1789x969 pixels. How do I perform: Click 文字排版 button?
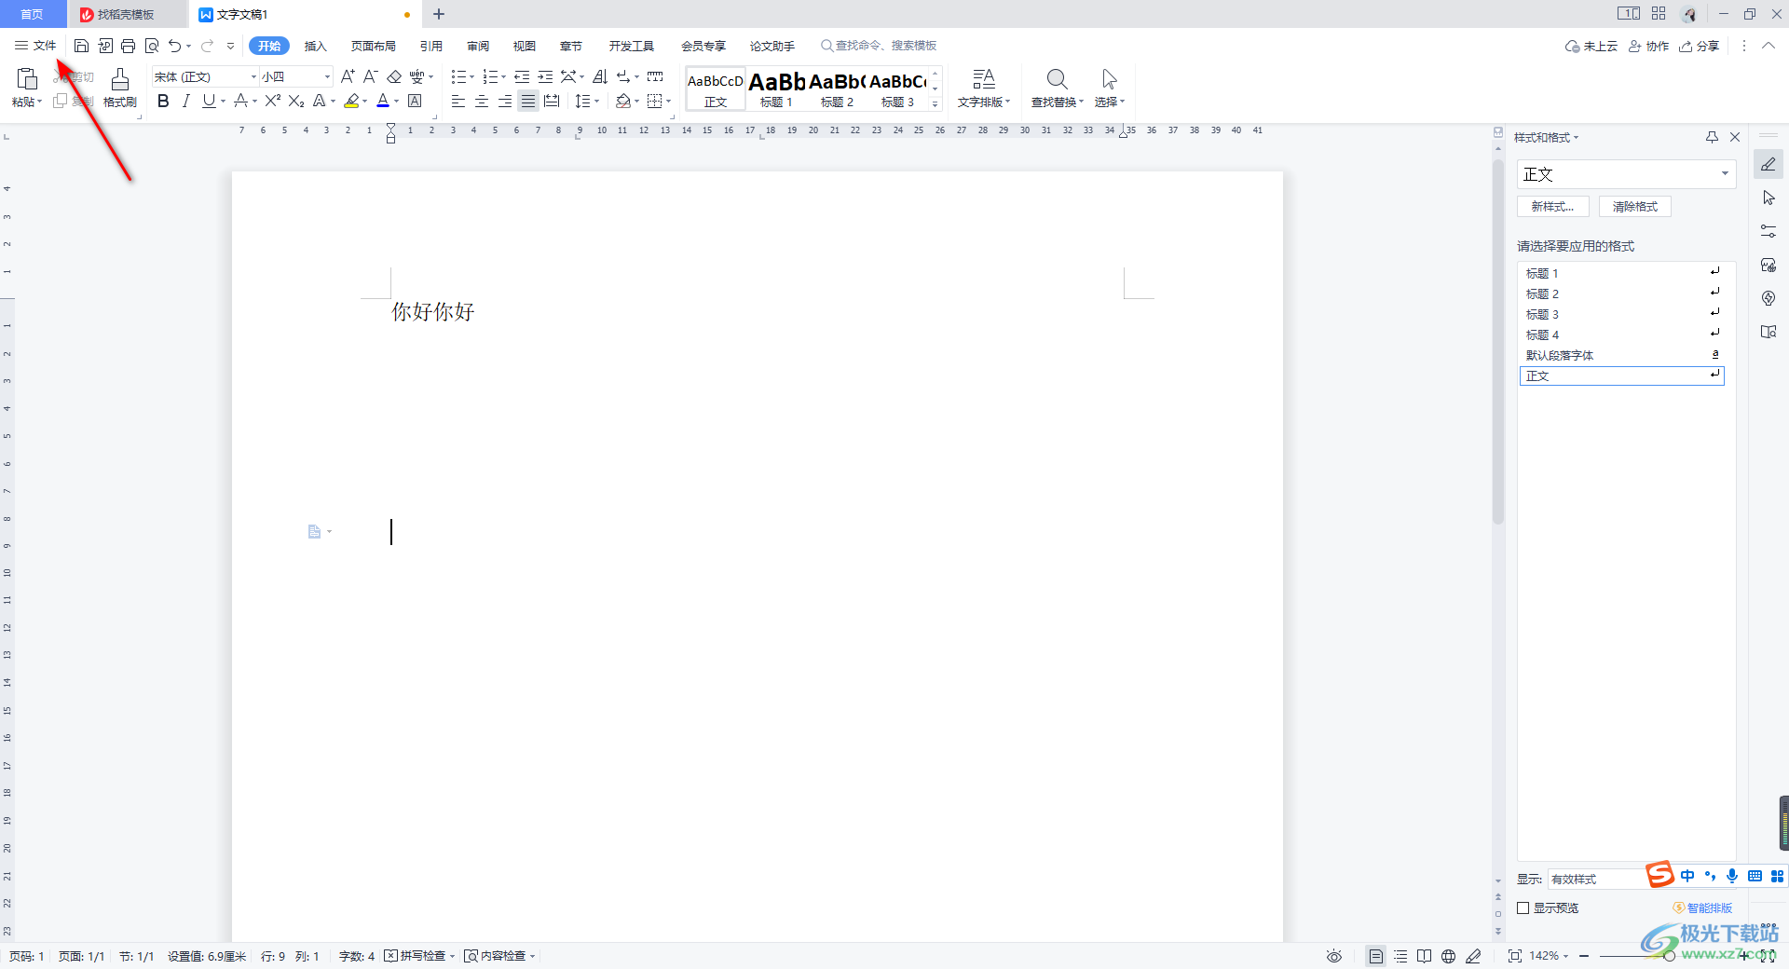[x=983, y=89]
